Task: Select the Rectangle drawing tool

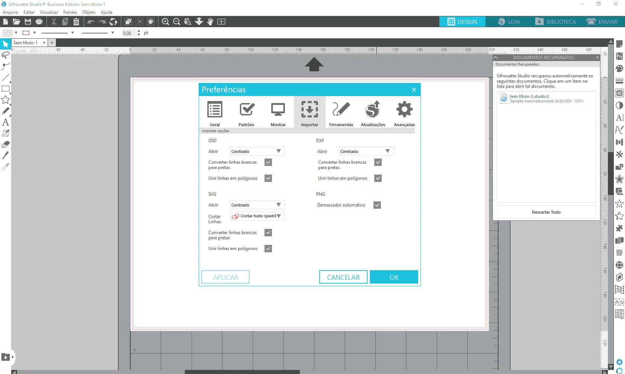Action: point(6,89)
